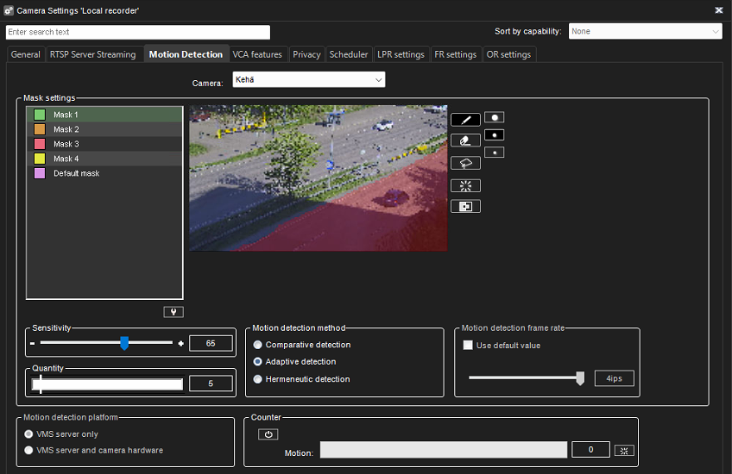Screen dimensions: 732x474
Task: Click the window gear icon in title bar
Action: [9, 10]
